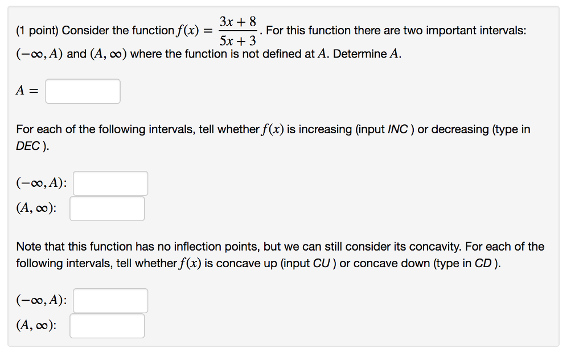Click the input field for A

82,91
